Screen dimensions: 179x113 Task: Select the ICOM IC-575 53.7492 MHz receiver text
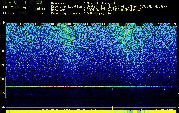point(114,10)
